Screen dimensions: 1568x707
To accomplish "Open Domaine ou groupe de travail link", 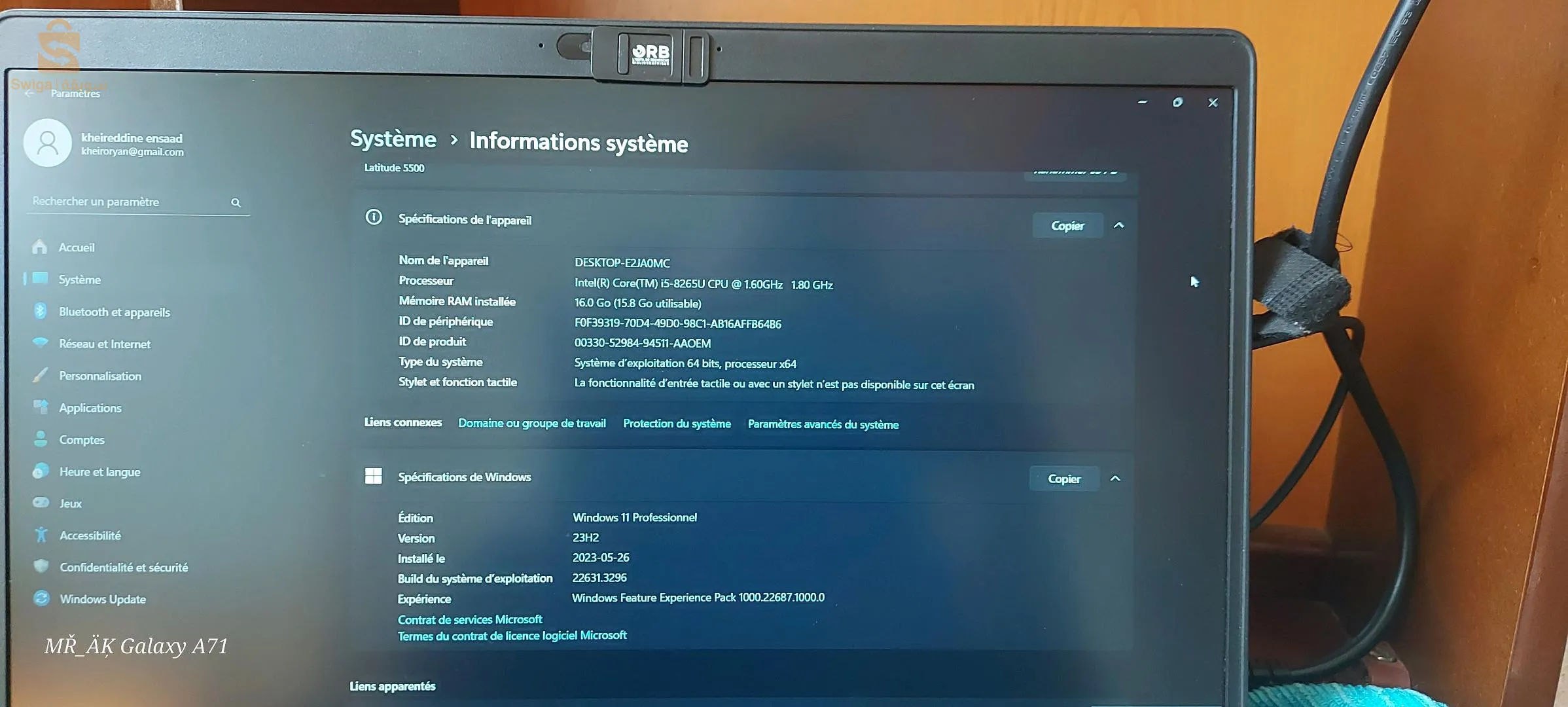I will (x=532, y=423).
